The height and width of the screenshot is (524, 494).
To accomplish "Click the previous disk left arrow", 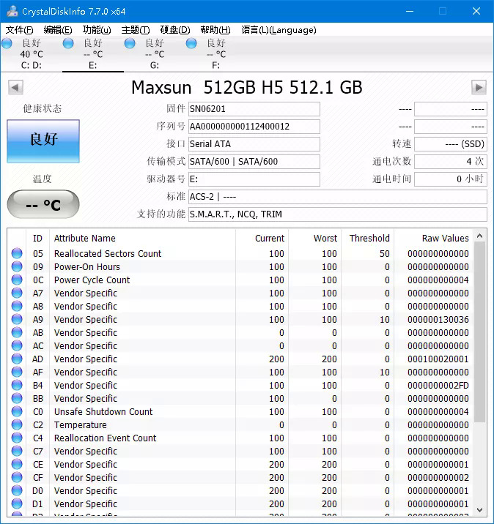I will coord(15,88).
